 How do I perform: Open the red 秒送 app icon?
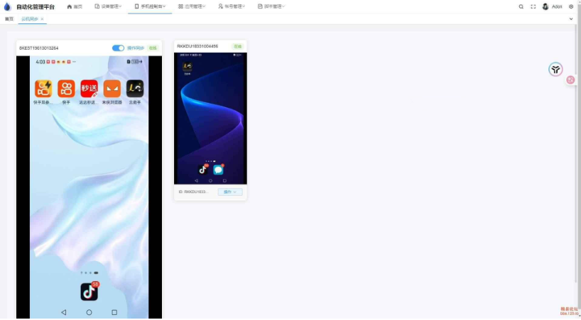point(89,89)
